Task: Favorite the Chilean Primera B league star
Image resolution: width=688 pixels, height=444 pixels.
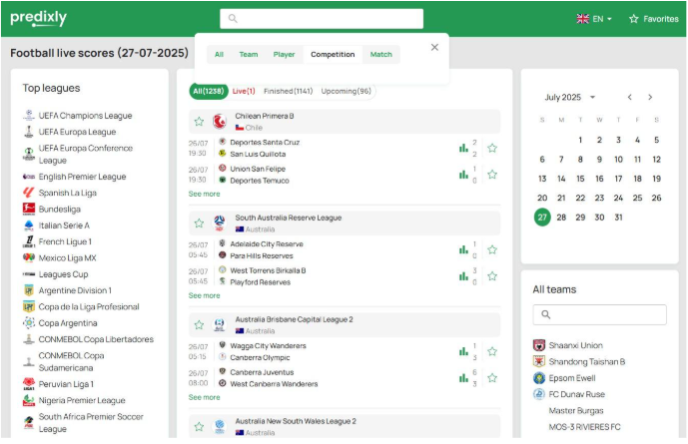Action: (199, 122)
